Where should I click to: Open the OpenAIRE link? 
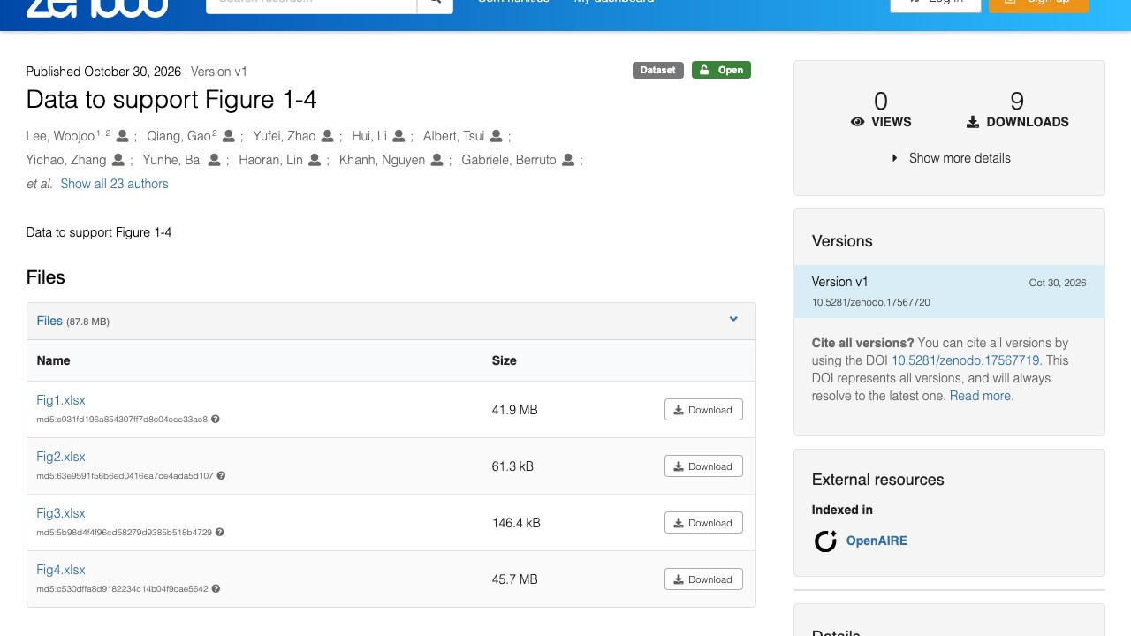[877, 541]
